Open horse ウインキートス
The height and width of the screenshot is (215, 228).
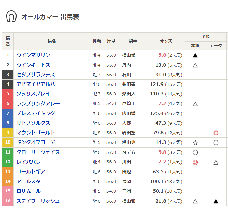point(33,65)
